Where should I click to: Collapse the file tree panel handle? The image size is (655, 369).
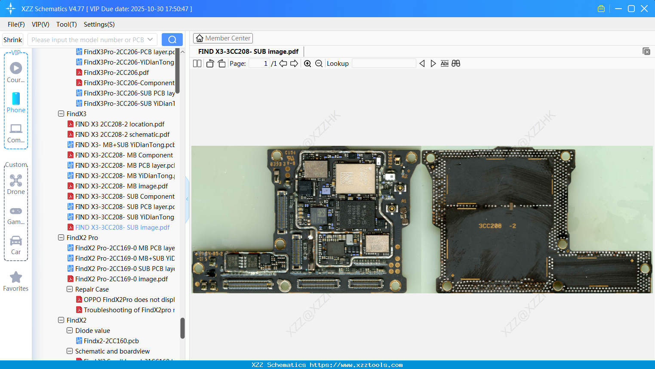pyautogui.click(x=187, y=199)
